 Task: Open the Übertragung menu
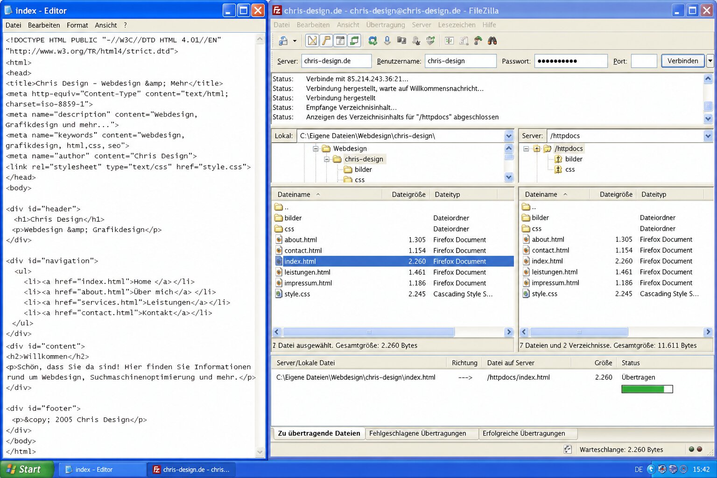pos(386,25)
